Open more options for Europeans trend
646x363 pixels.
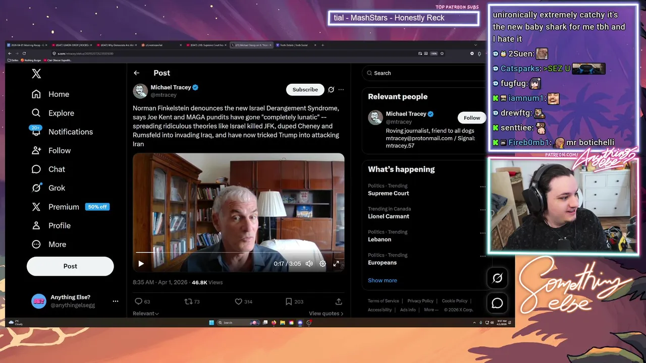click(482, 257)
